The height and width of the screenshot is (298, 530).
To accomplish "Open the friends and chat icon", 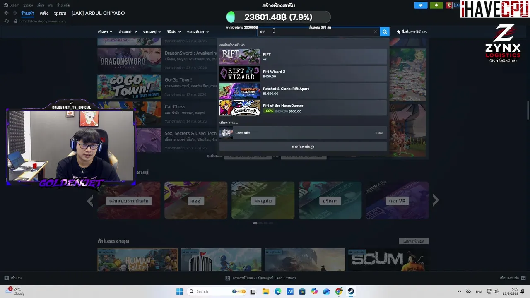I will pyautogui.click(x=523, y=278).
